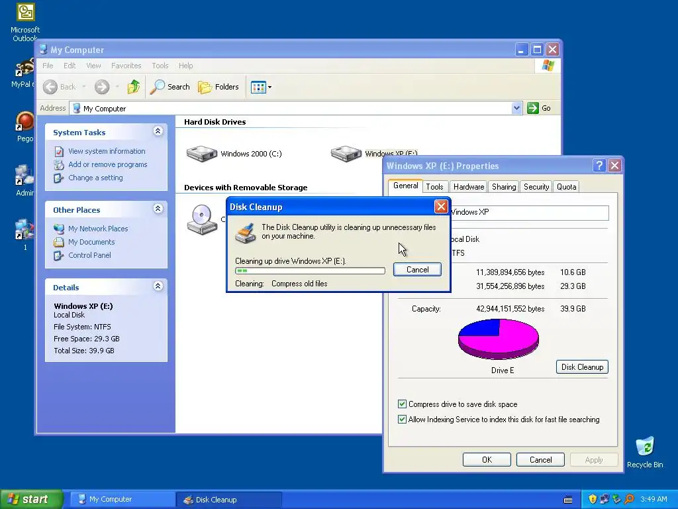Toggle Compress drive to save disk space
Image resolution: width=678 pixels, height=509 pixels.
point(402,404)
